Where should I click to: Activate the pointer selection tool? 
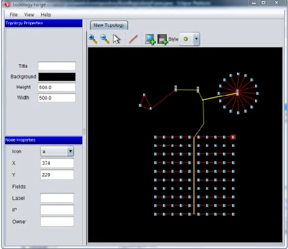tap(116, 39)
